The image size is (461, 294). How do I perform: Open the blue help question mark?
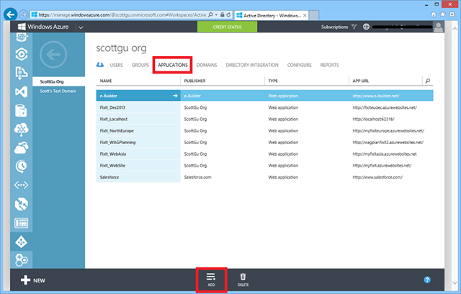pos(427,280)
